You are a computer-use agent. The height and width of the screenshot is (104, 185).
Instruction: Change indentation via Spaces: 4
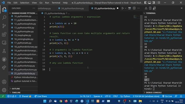coord(98,96)
